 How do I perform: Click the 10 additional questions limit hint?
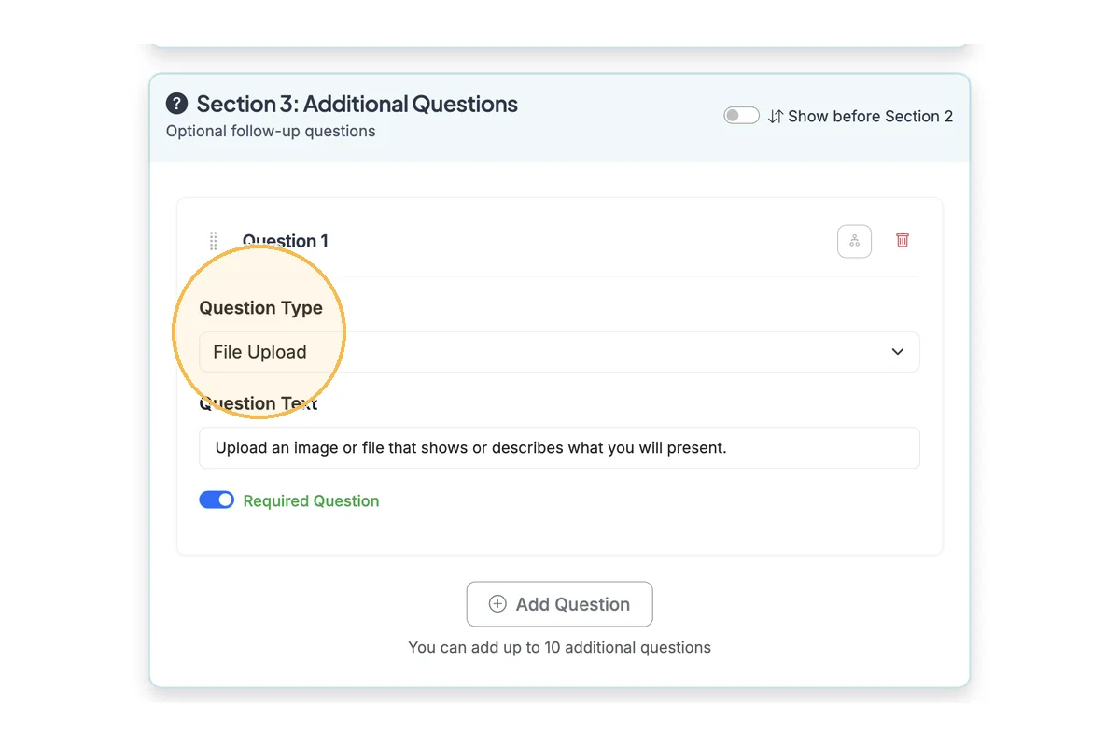coord(559,648)
